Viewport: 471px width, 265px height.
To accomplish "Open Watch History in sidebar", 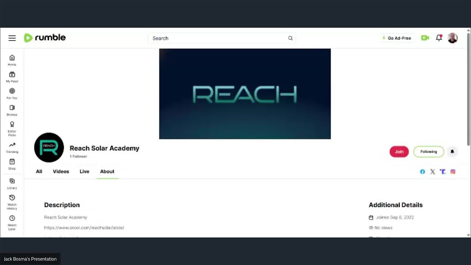I will (x=12, y=202).
